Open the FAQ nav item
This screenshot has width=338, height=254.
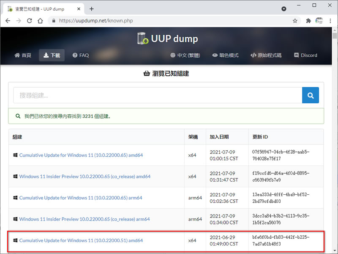pyautogui.click(x=81, y=55)
